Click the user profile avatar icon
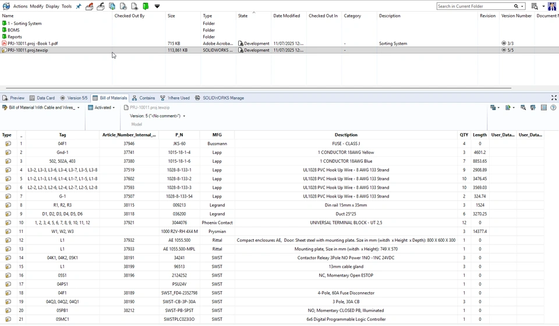 pos(551,6)
